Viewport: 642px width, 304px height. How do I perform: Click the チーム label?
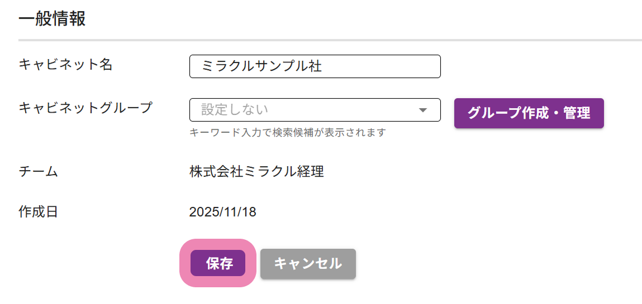pos(39,172)
